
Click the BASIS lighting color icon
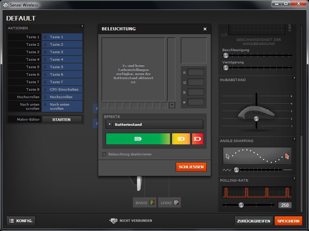tap(152, 203)
